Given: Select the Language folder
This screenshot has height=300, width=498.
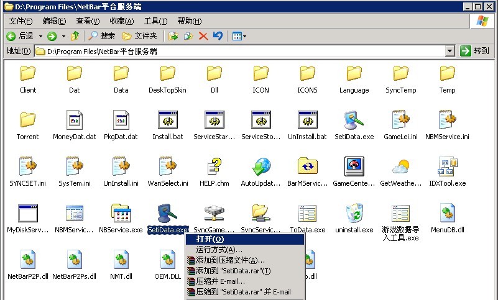Looking at the screenshot, I should (x=354, y=80).
